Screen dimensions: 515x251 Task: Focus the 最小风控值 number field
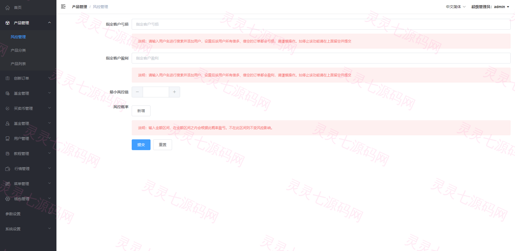click(x=156, y=92)
